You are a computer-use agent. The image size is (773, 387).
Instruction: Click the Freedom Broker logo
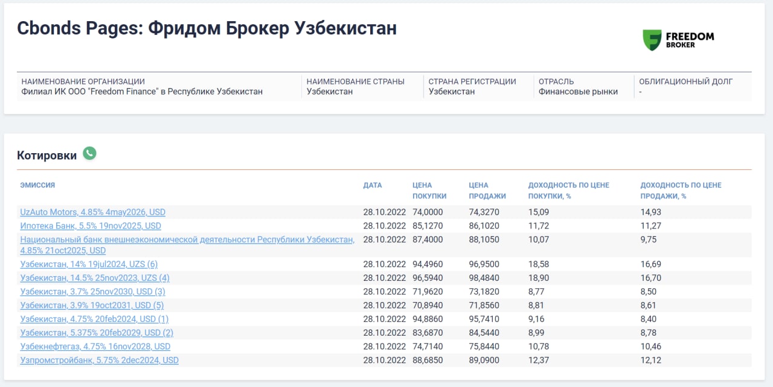[x=678, y=40]
